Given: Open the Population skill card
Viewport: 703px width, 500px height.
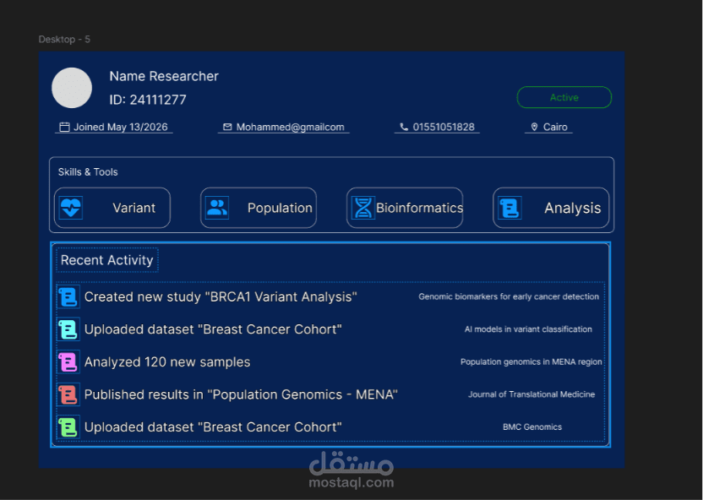Looking at the screenshot, I should coord(259,208).
